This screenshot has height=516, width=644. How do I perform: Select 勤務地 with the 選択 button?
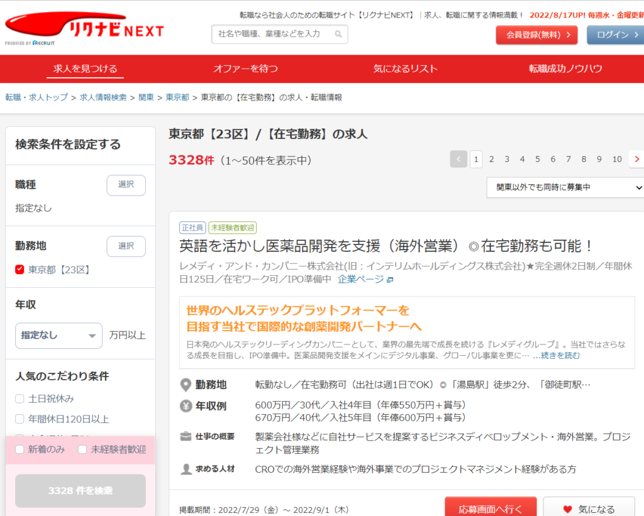[x=126, y=246]
